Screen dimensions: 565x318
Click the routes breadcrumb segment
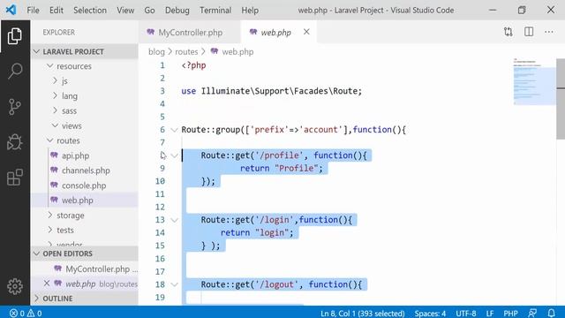[186, 51]
